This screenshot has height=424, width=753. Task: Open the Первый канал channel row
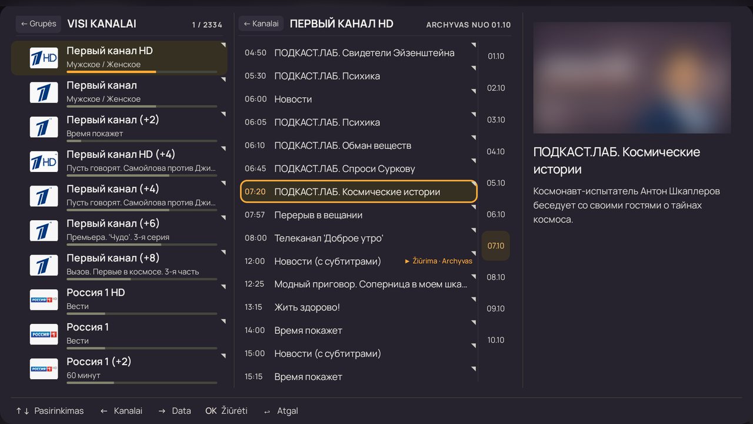pos(119,92)
